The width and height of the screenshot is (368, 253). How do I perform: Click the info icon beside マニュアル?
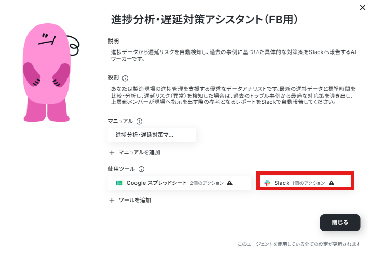coord(139,122)
